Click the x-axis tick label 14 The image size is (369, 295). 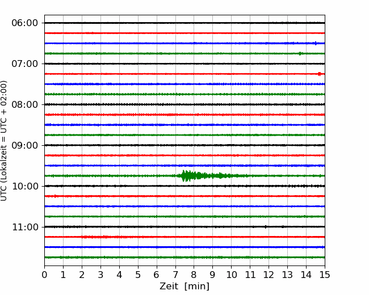tap(306, 275)
